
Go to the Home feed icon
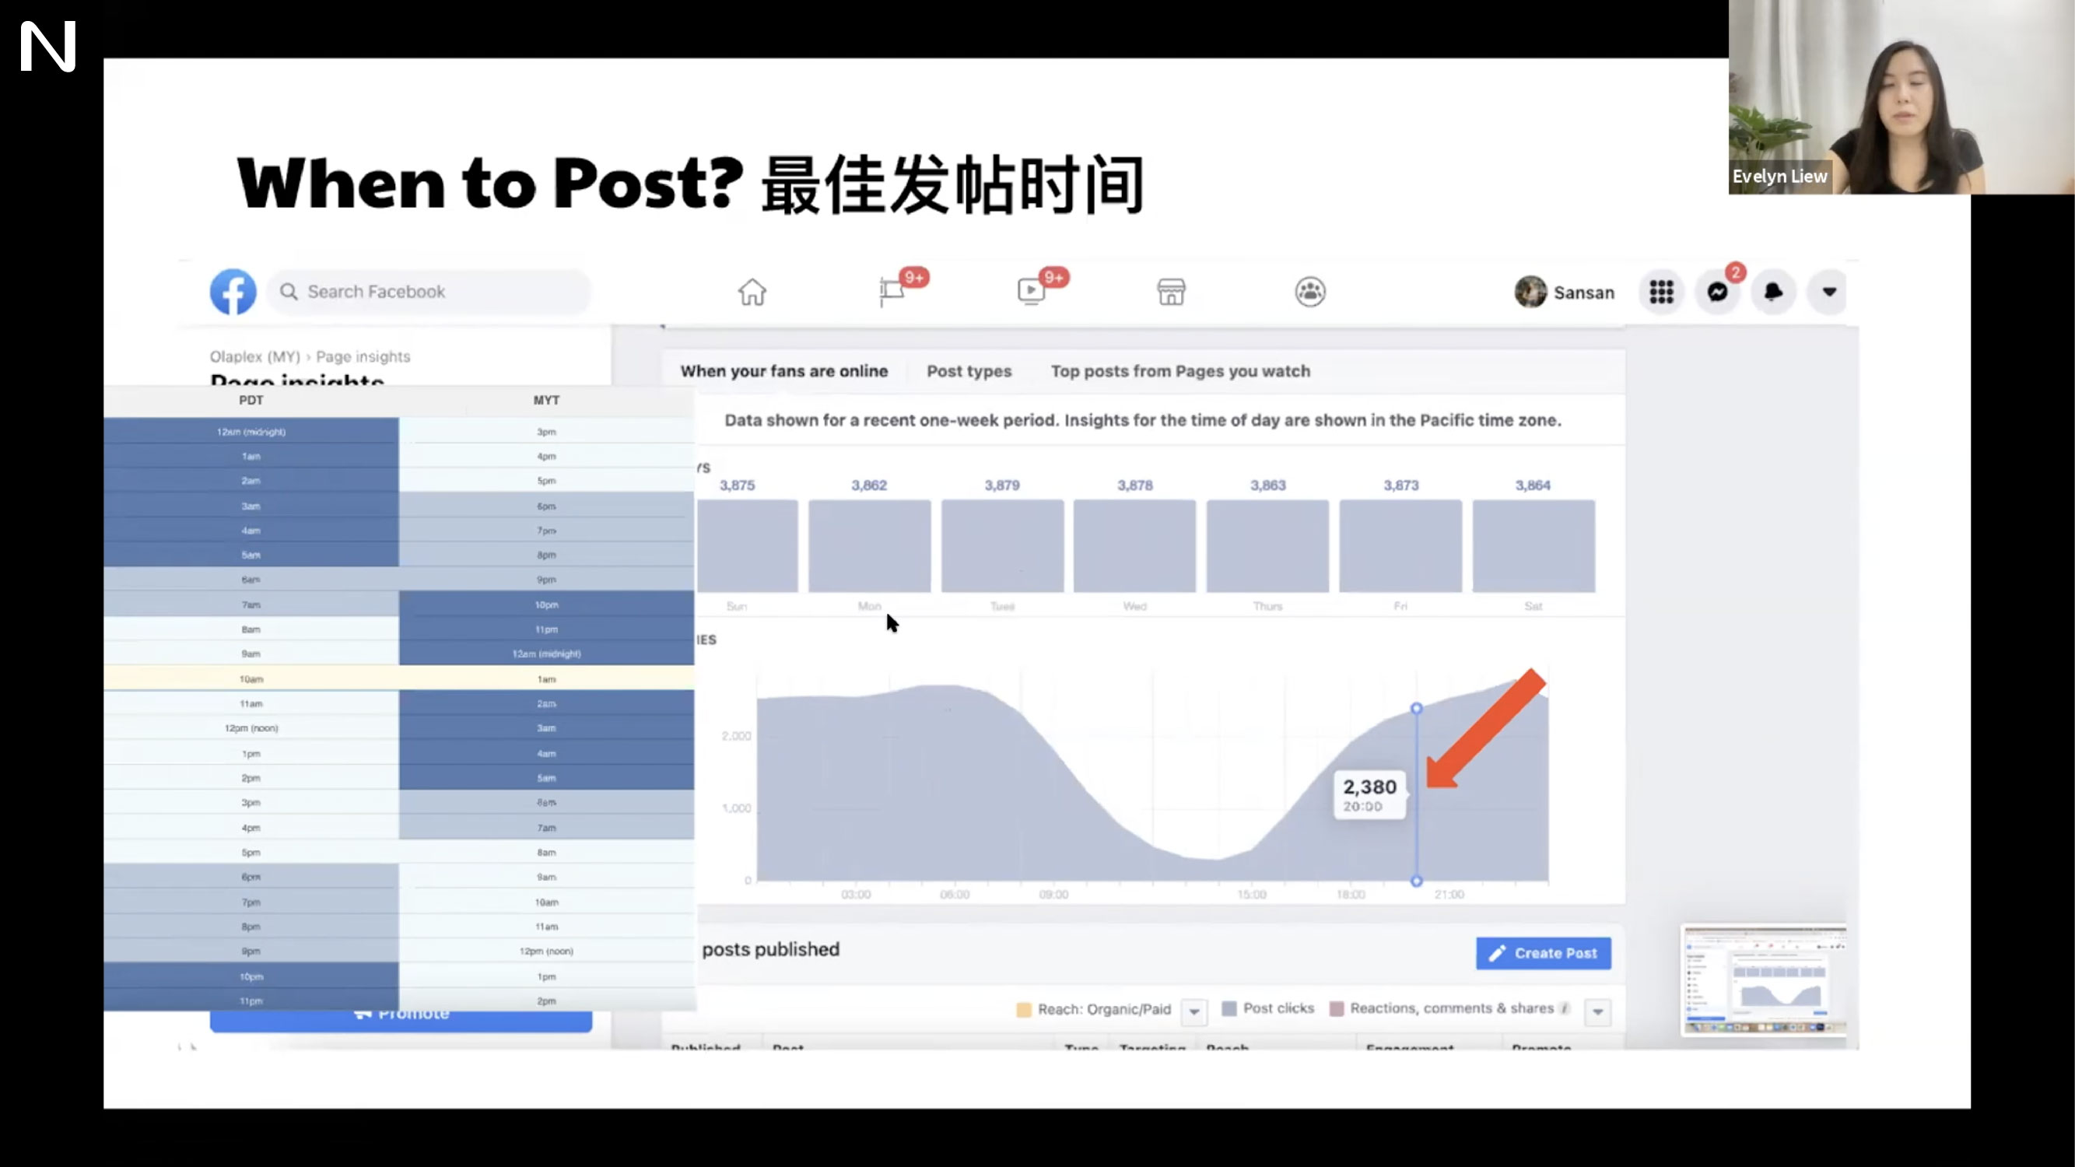point(752,292)
